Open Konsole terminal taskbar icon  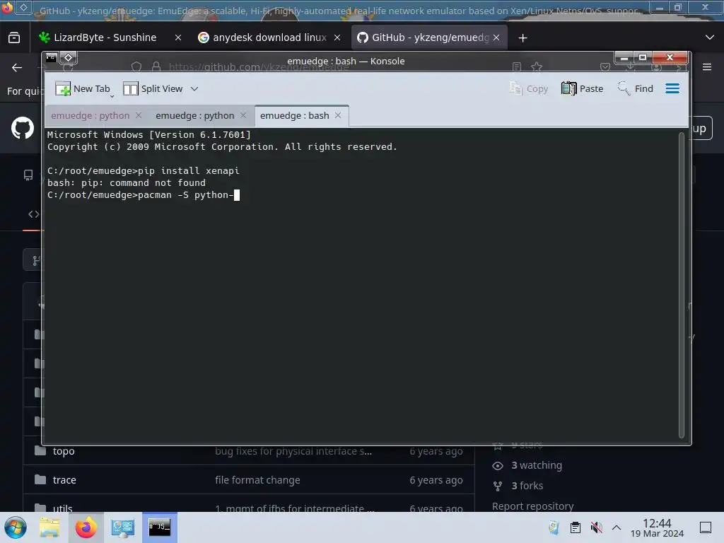[x=159, y=527]
